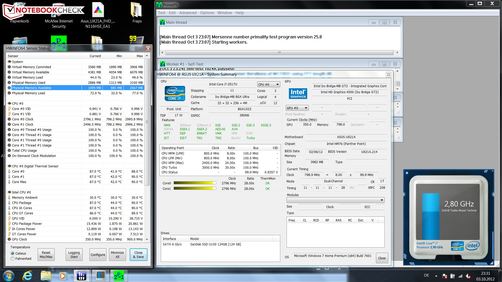Click Close & Save button
The width and height of the screenshot is (502, 282).
138,255
